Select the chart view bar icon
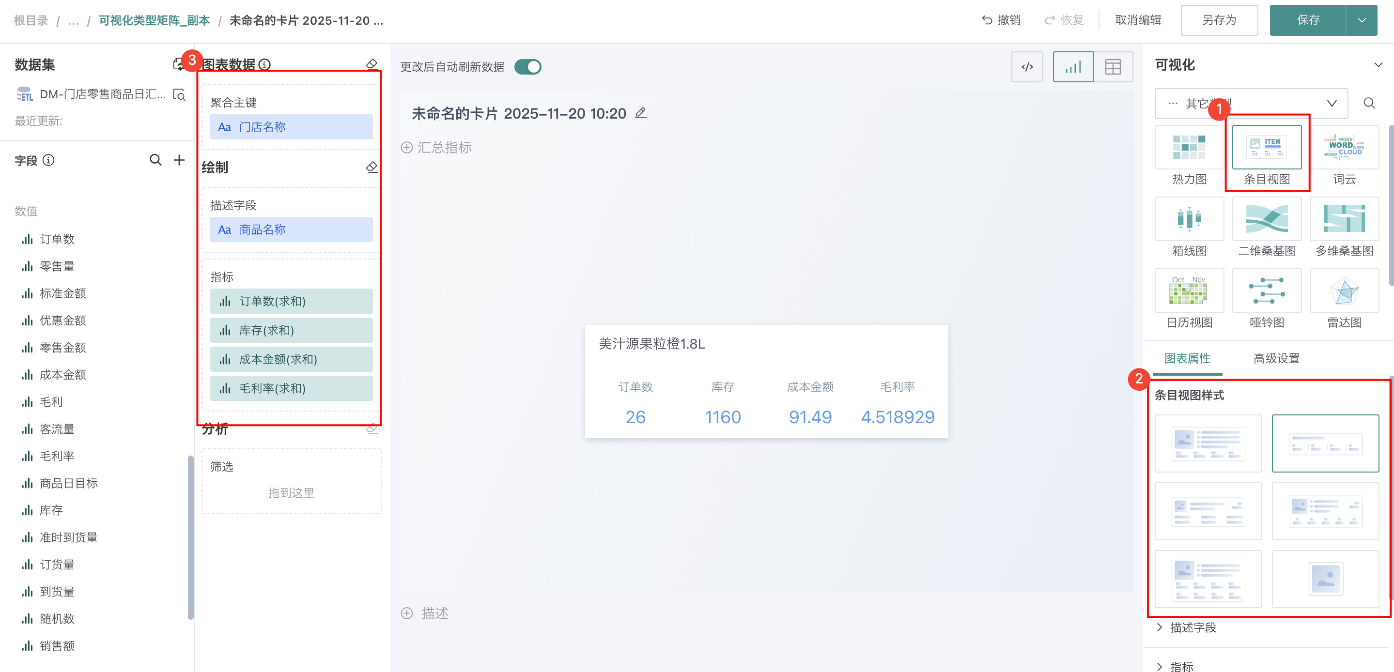Screen dimensions: 1394x672 [x=1072, y=67]
